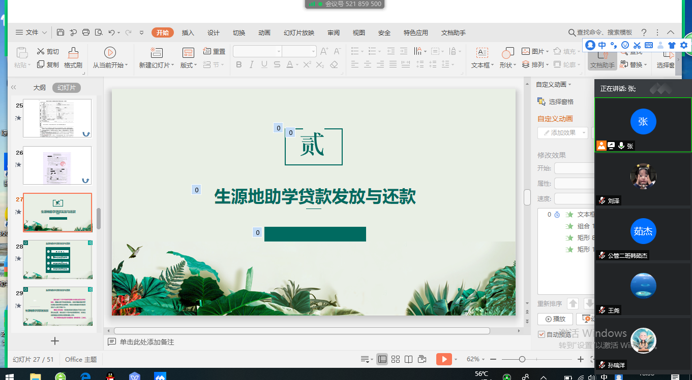Toggle the 自动预览 checkbox
692x380 pixels.
(x=541, y=334)
